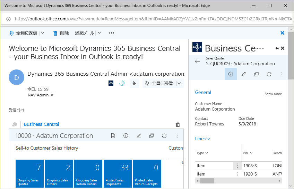The height and width of the screenshot is (189, 294).
Task: Edit the sales quote with pencil icon
Action: [244, 74]
